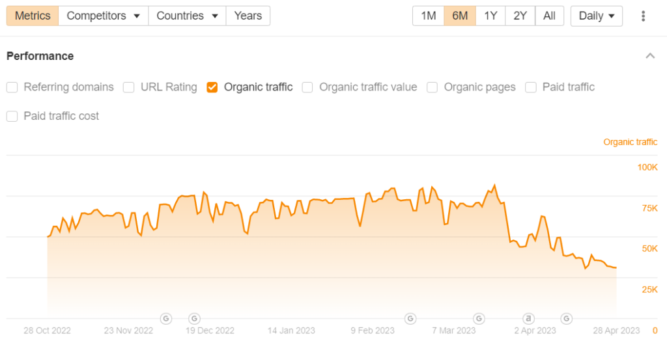Select the Metrics tab
Viewport: 667px width, 343px height.
pyautogui.click(x=33, y=16)
